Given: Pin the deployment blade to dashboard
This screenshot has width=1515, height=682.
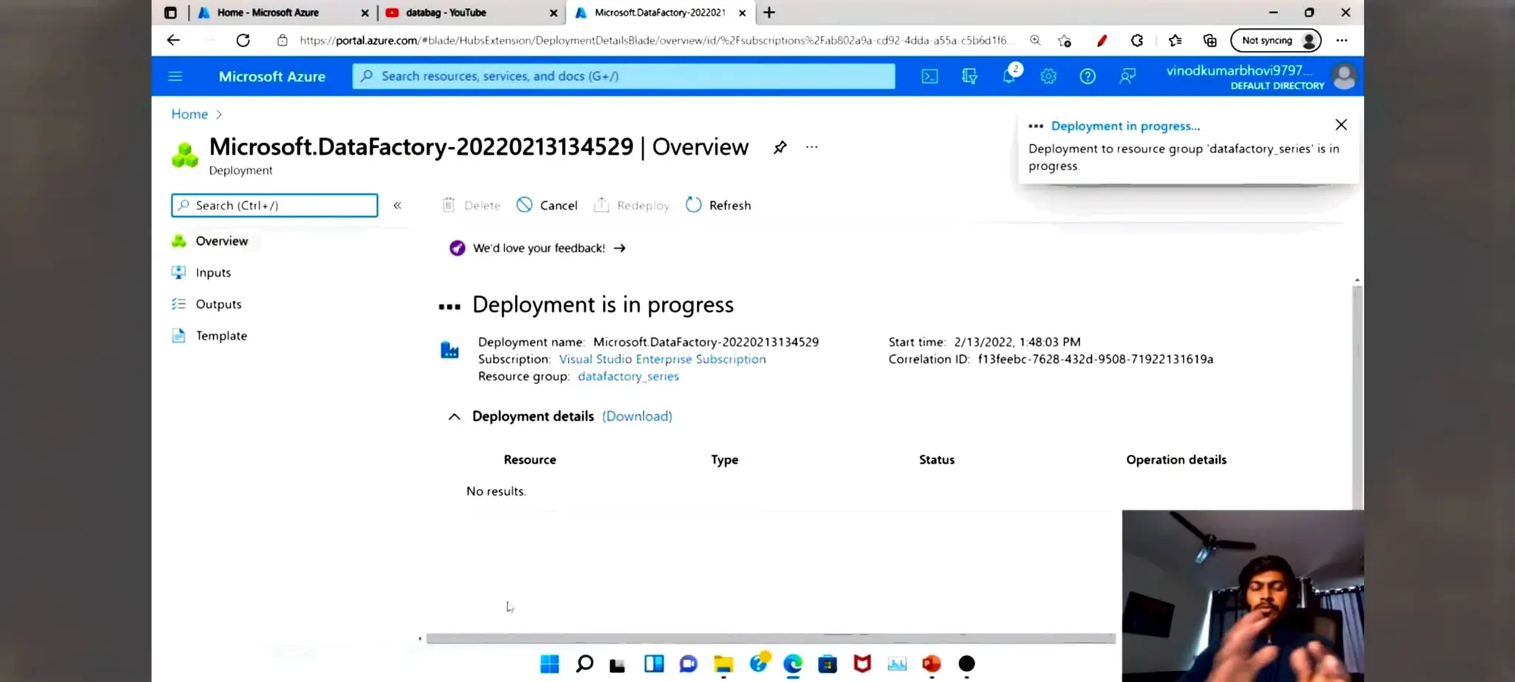Looking at the screenshot, I should click(x=780, y=147).
